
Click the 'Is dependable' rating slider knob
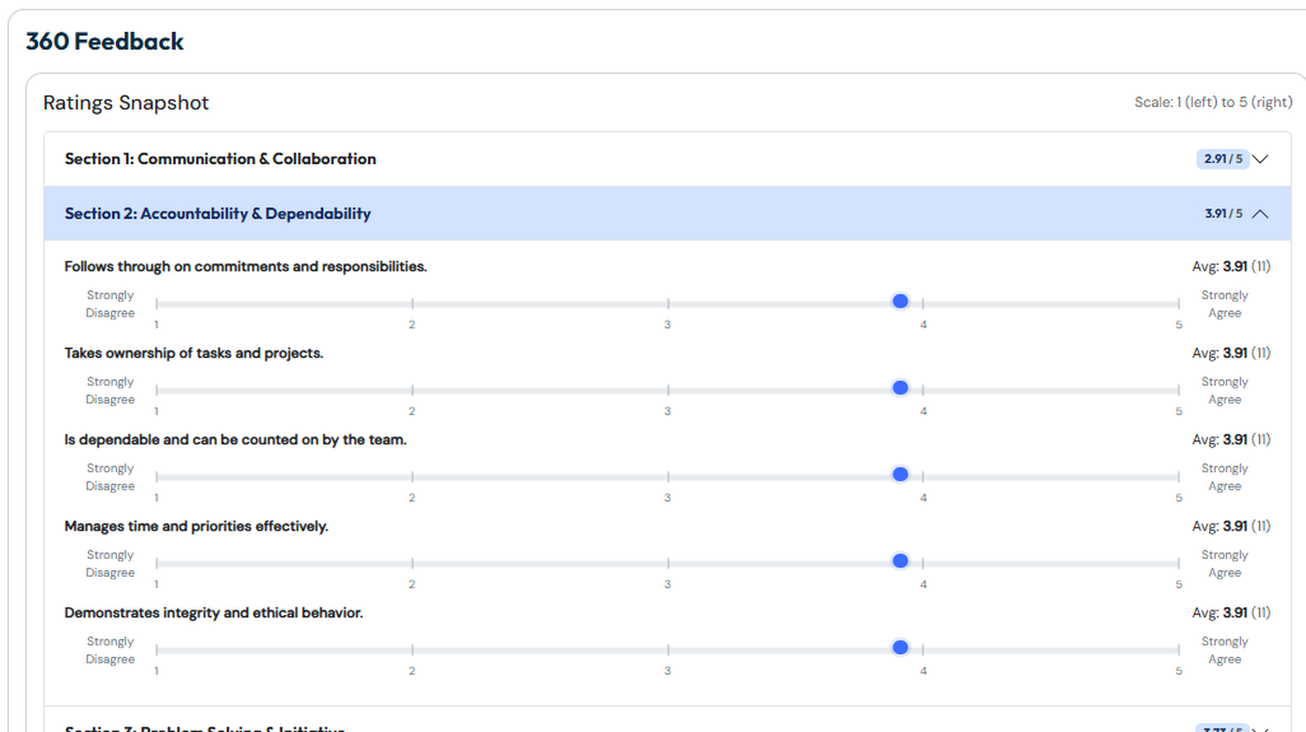(x=900, y=474)
